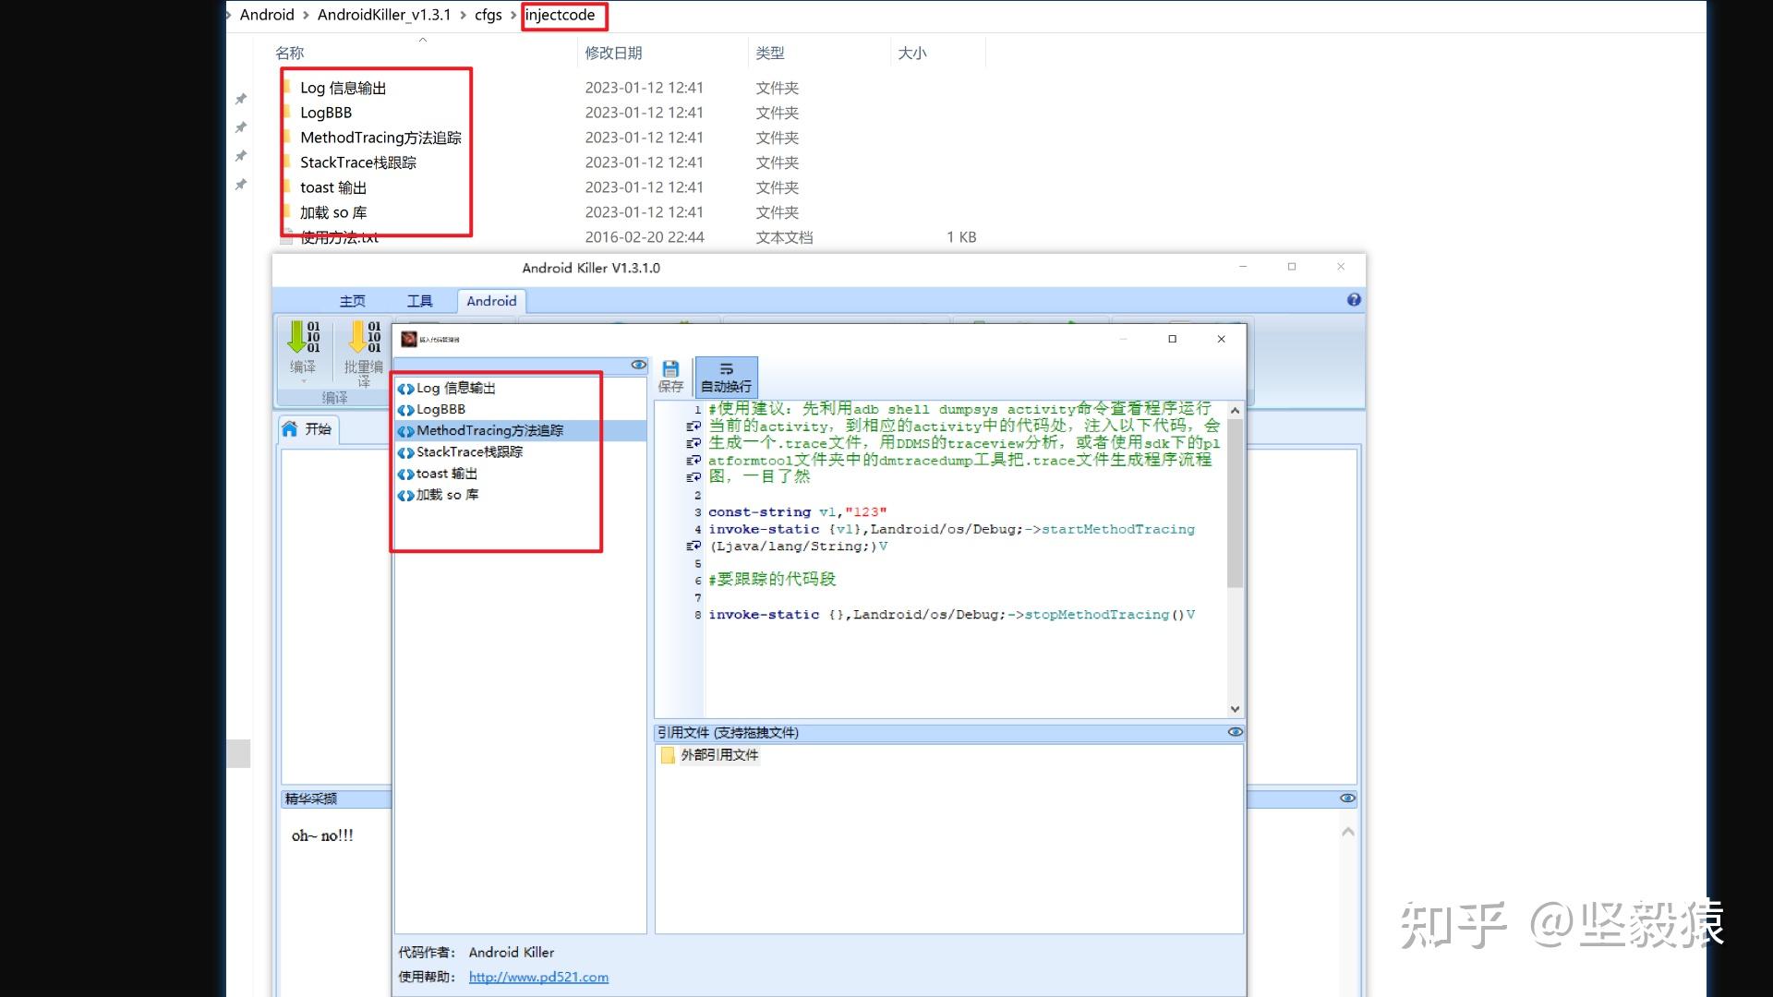Click the Save (保存) icon in code editor

pyautogui.click(x=670, y=376)
